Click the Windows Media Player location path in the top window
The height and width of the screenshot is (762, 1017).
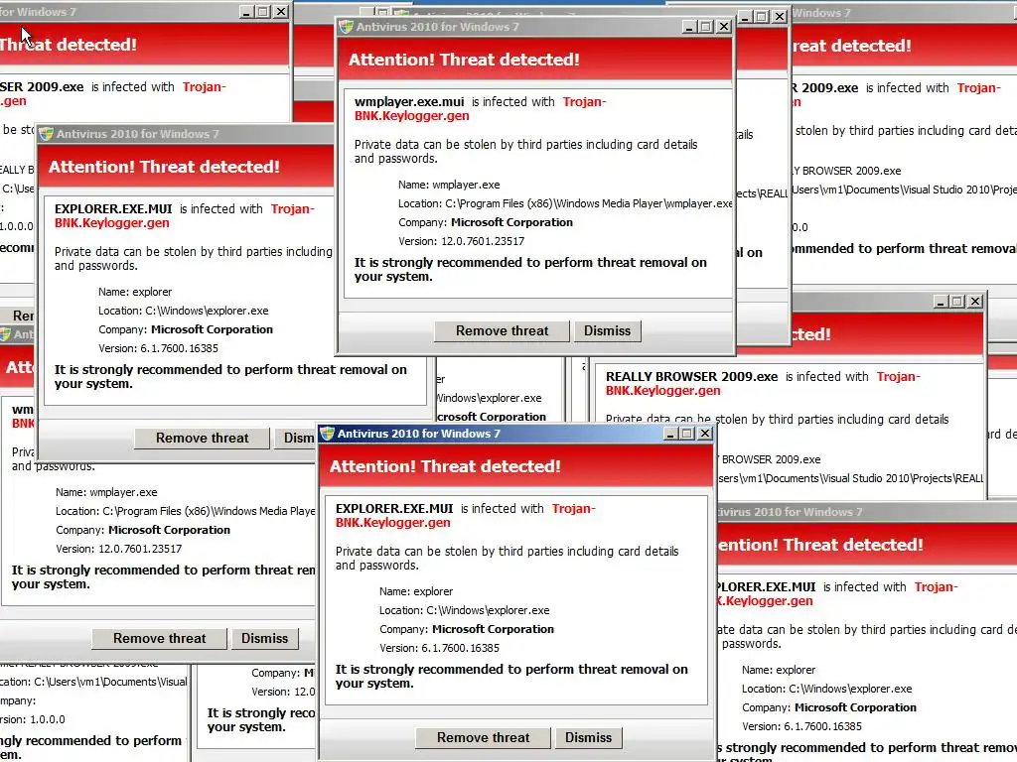(x=565, y=203)
